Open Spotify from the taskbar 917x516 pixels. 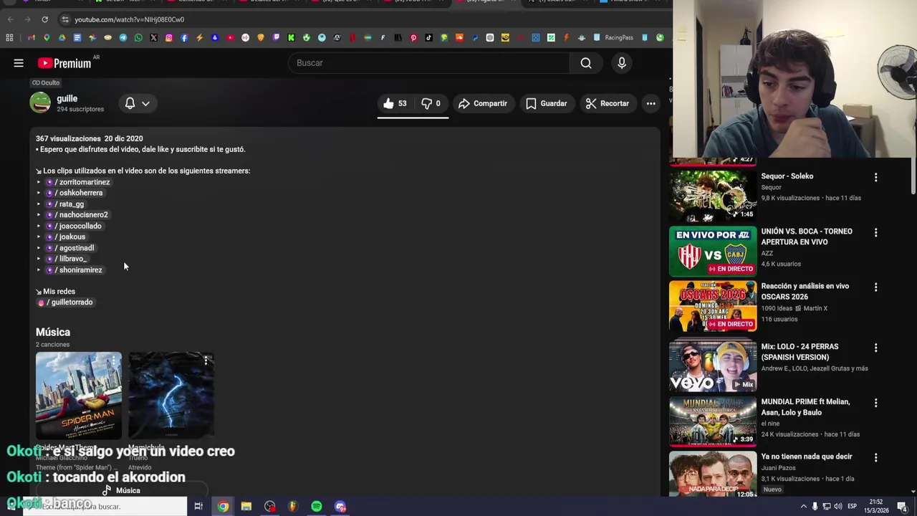317,507
